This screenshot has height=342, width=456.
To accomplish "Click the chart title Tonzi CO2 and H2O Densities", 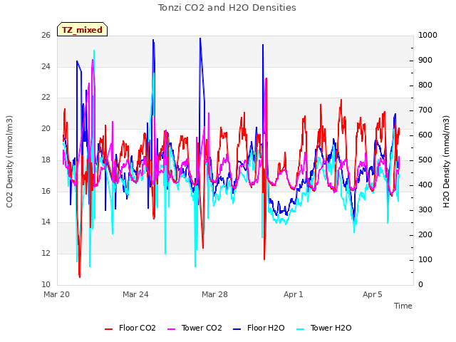I will (227, 8).
